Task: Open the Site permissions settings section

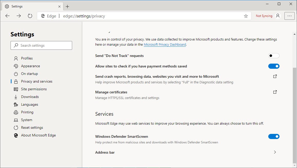Action: tap(34, 89)
